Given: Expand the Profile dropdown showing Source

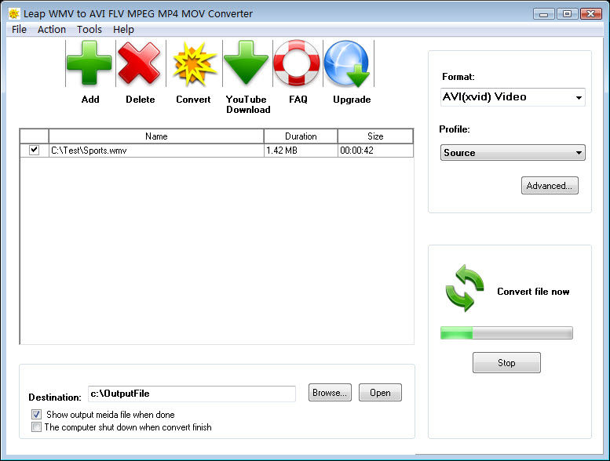Looking at the screenshot, I should coord(513,153).
